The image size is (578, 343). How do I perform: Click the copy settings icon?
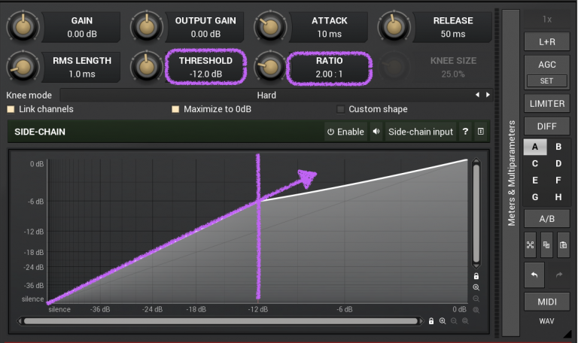[546, 244]
